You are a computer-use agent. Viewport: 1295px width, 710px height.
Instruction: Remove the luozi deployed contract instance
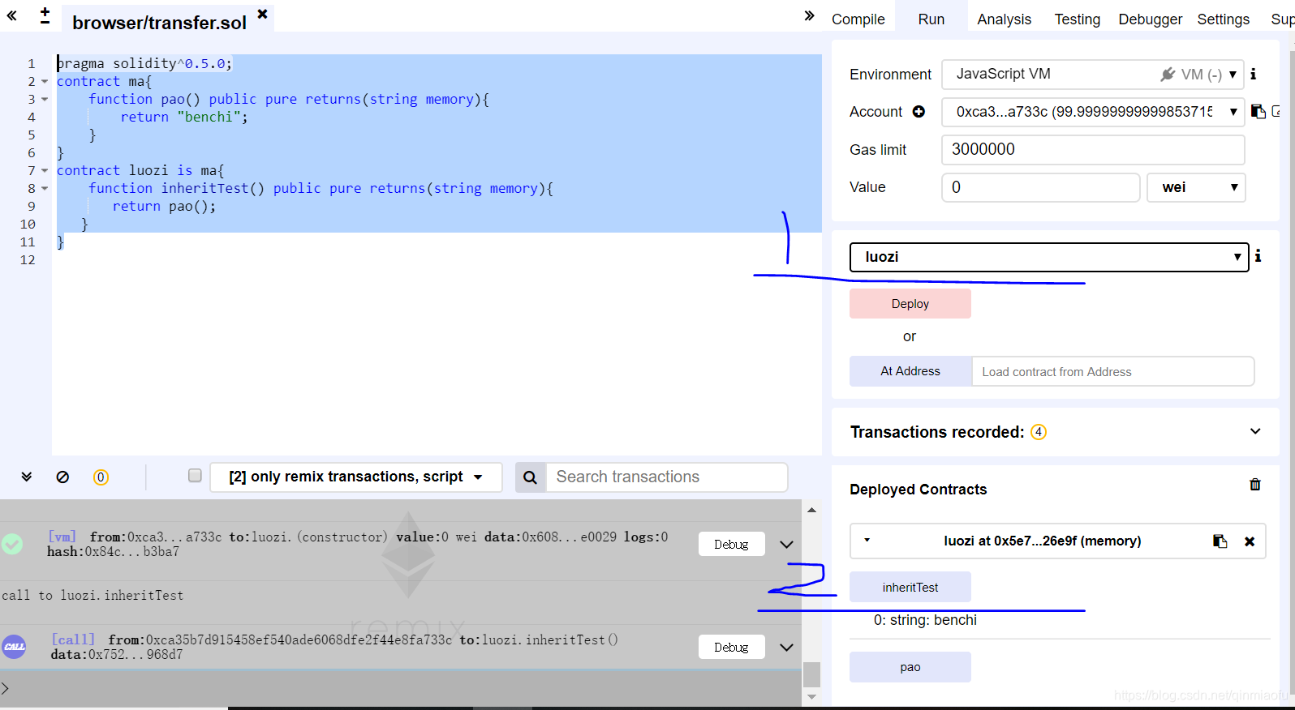tap(1250, 541)
